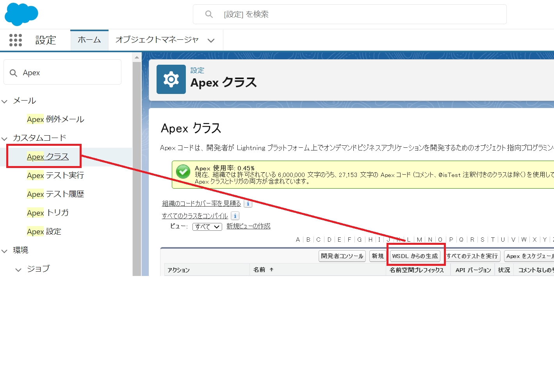
Task: Open the ビュー dropdown showing すべて
Action: [x=207, y=226]
